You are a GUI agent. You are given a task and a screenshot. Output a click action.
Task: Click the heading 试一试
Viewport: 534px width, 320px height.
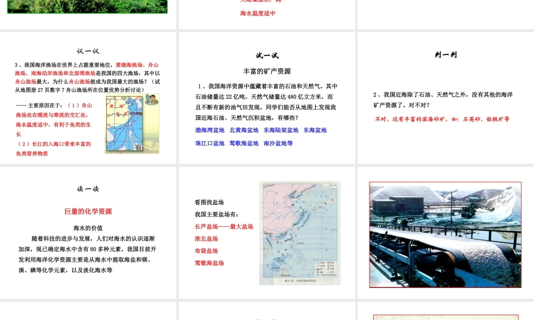click(x=267, y=55)
